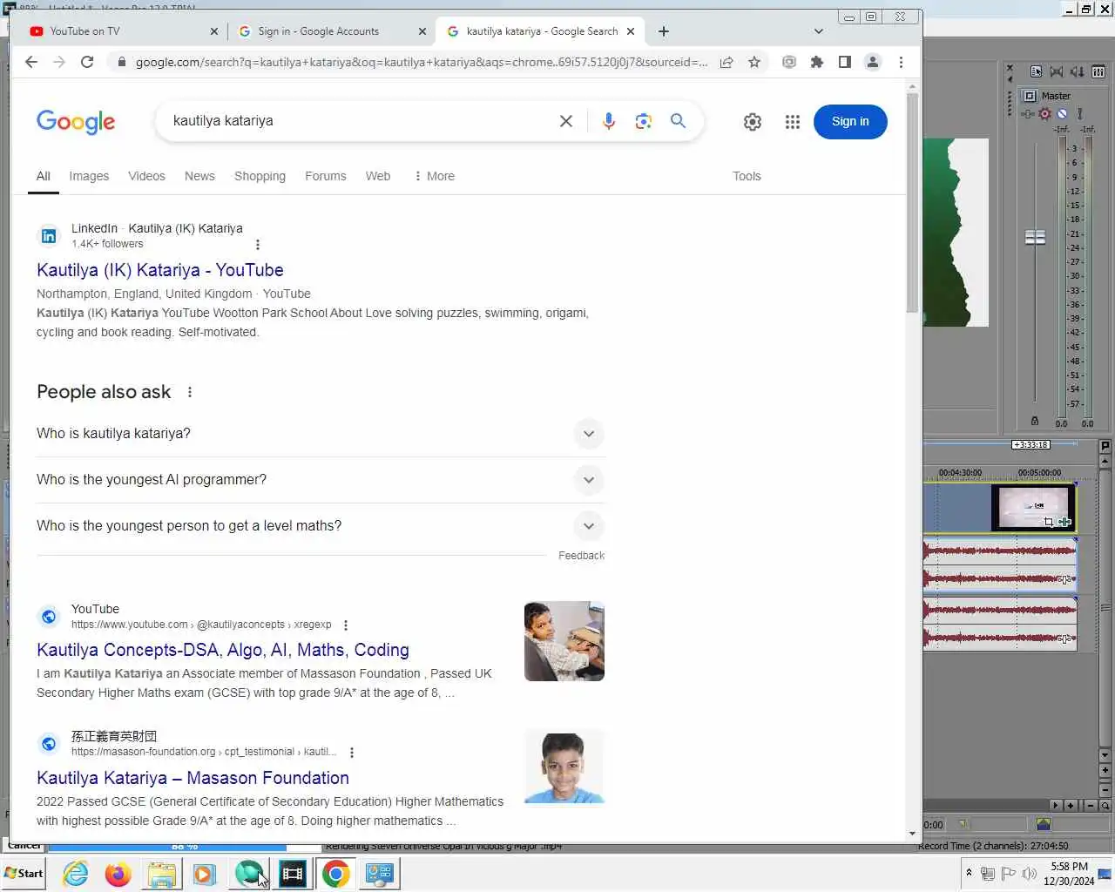The height and width of the screenshot is (892, 1115).
Task: Open Chrome three-dot menu
Action: pyautogui.click(x=902, y=62)
